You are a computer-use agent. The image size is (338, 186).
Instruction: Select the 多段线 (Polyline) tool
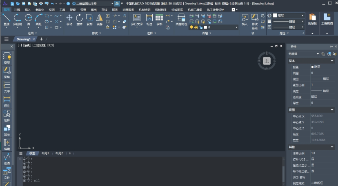[17, 19]
